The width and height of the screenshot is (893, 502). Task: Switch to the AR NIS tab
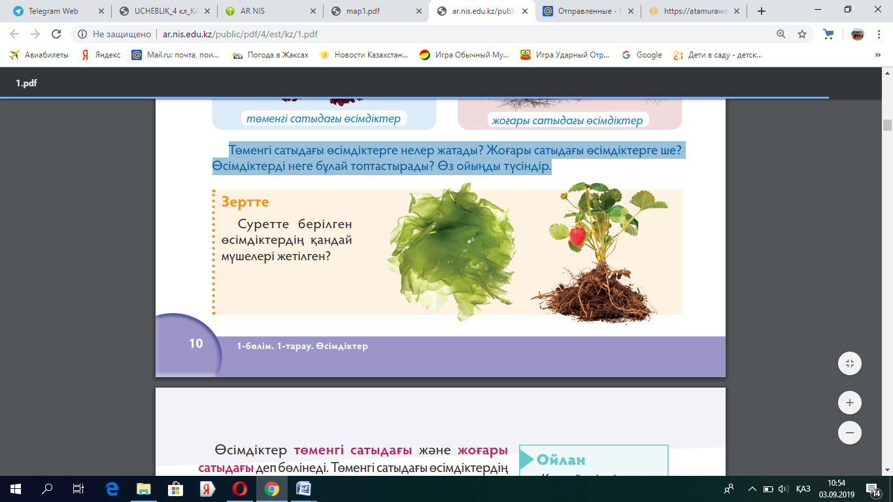pyautogui.click(x=267, y=11)
